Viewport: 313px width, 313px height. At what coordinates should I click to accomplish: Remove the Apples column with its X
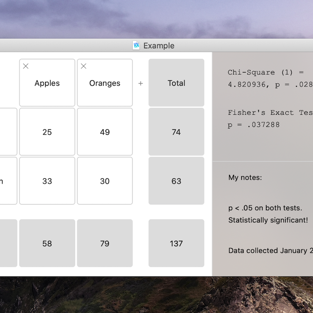click(26, 66)
